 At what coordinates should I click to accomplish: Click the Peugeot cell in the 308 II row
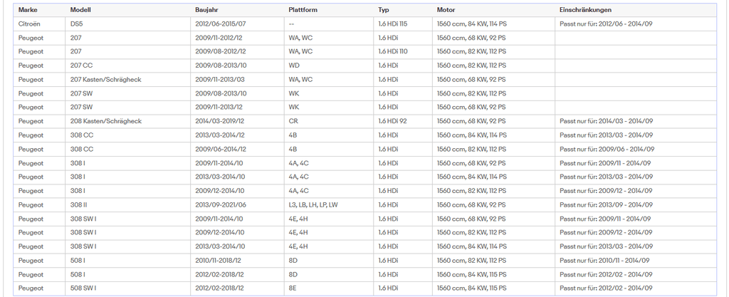pos(40,204)
